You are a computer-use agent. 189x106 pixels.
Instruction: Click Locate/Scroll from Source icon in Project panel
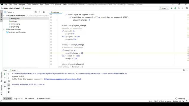35,12
